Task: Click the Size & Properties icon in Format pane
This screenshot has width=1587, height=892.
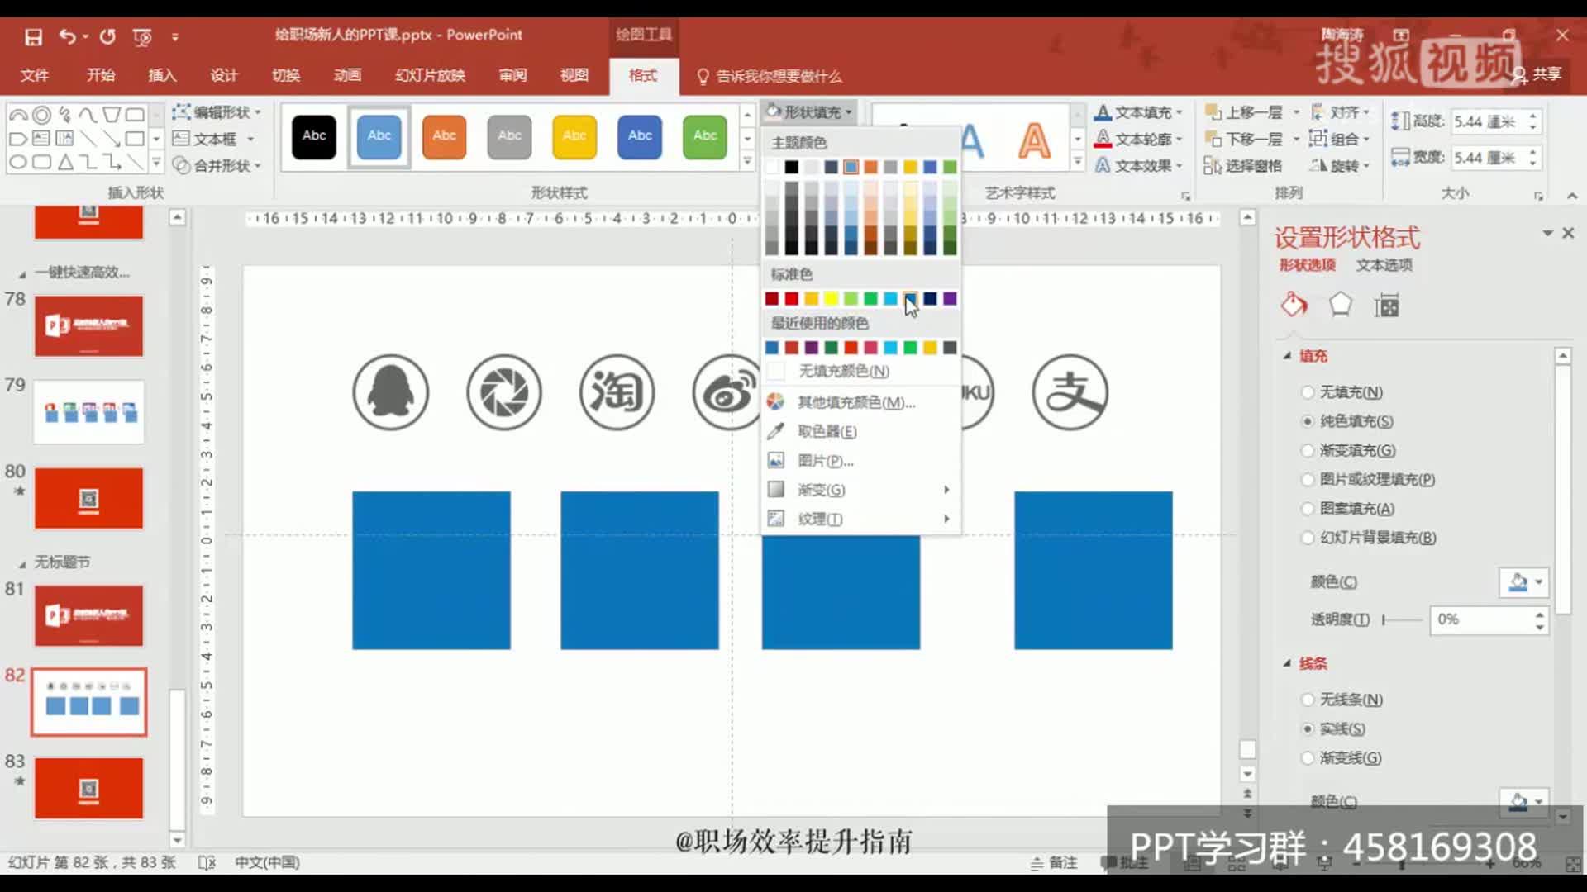Action: pos(1387,305)
